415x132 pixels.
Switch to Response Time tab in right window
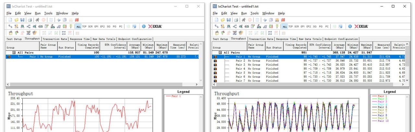coord(286,39)
